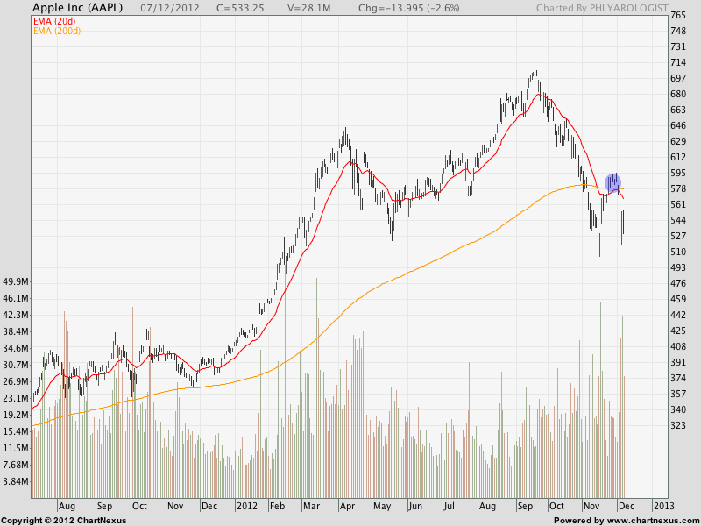Select the EMA (200d) legend label

pyautogui.click(x=58, y=31)
